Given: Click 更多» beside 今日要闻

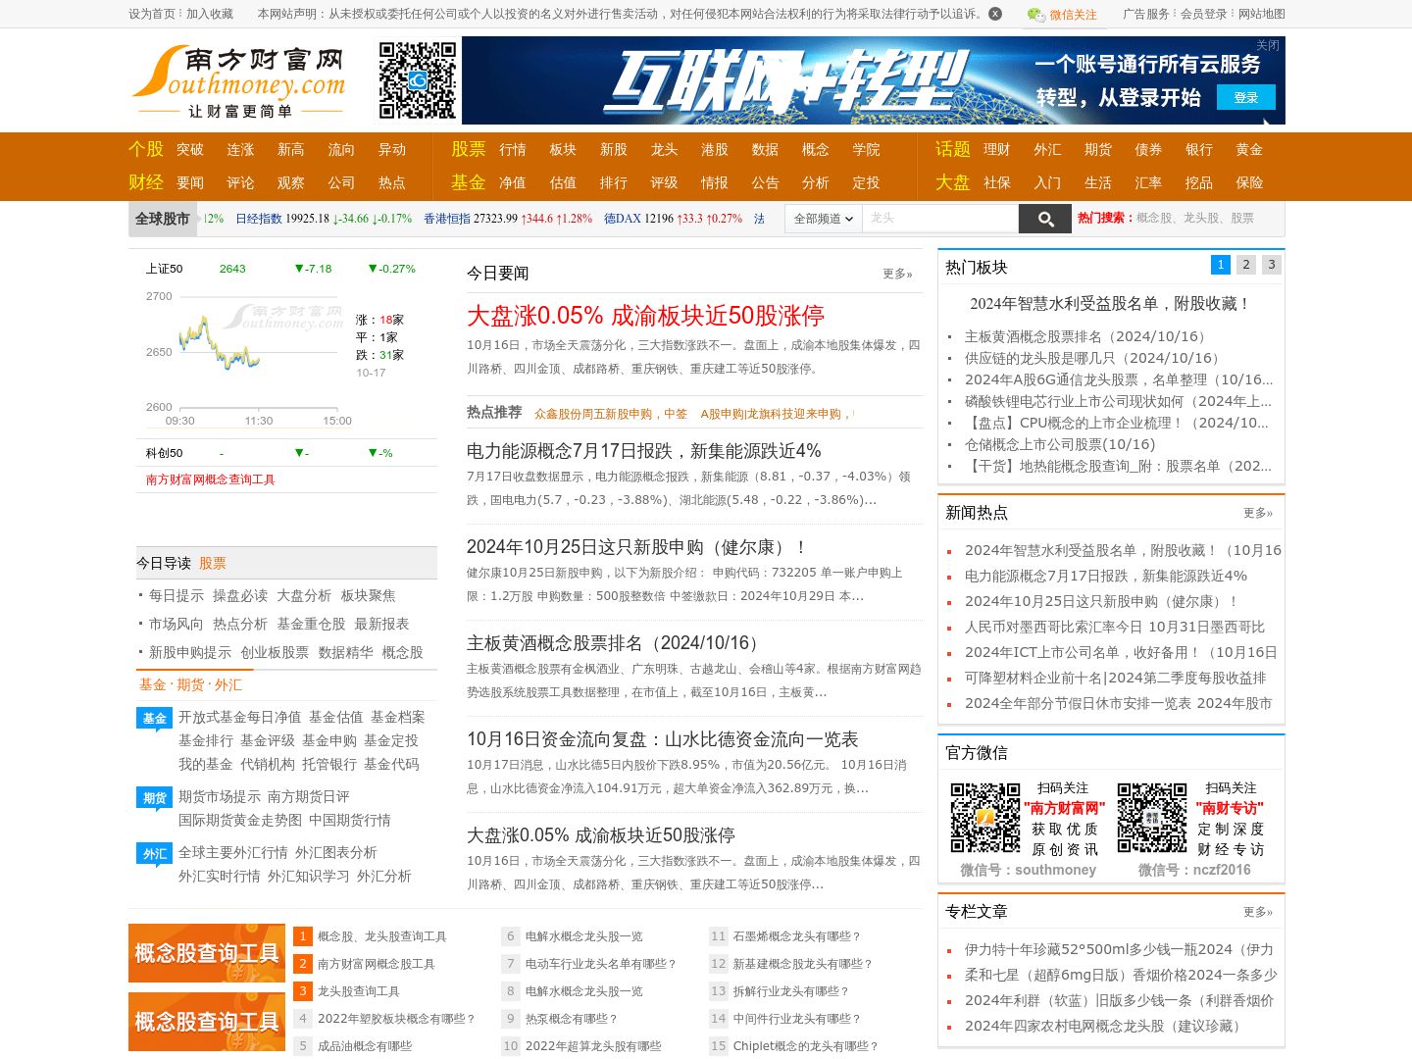Looking at the screenshot, I should click(x=897, y=275).
